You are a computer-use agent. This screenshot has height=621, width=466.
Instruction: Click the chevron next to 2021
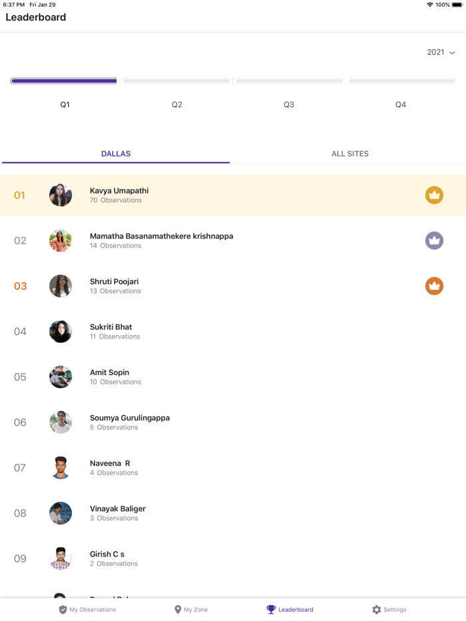click(x=452, y=53)
